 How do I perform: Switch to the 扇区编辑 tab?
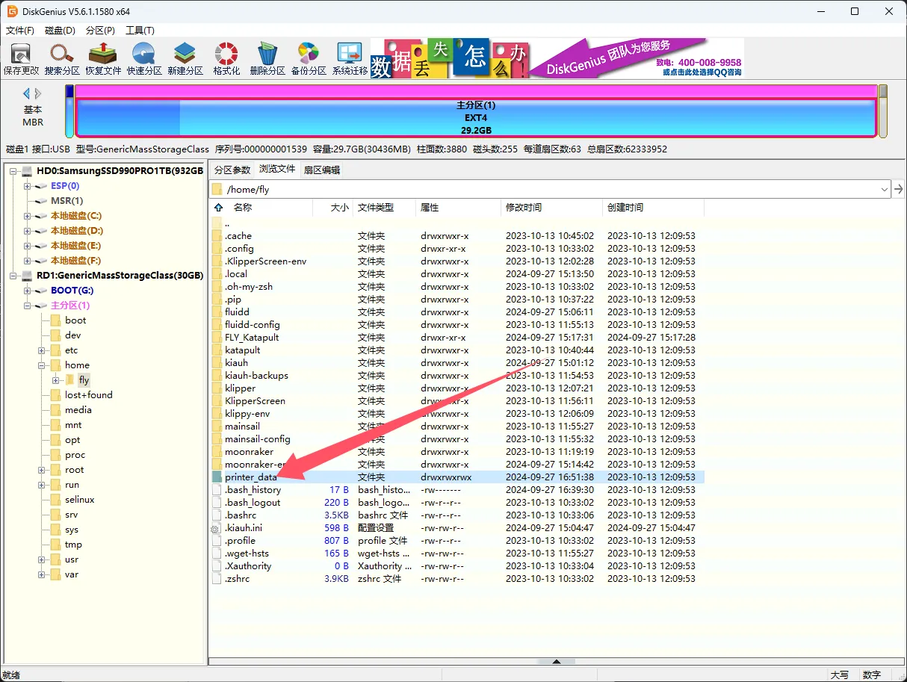tap(321, 170)
